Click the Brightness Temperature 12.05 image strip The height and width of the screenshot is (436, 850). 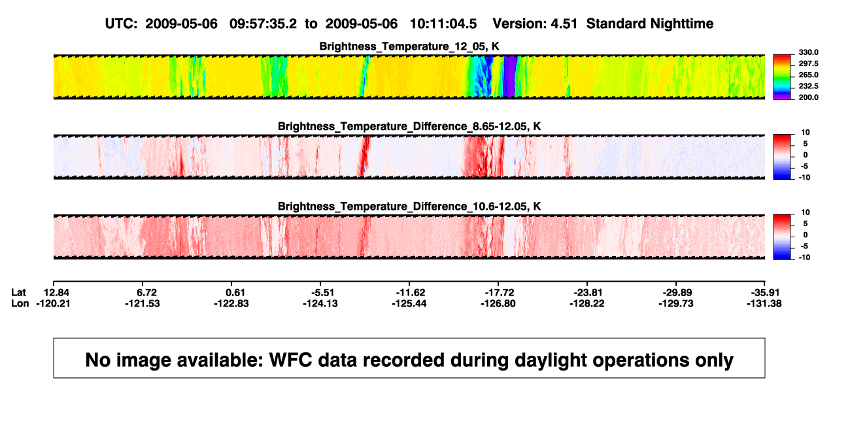point(409,76)
